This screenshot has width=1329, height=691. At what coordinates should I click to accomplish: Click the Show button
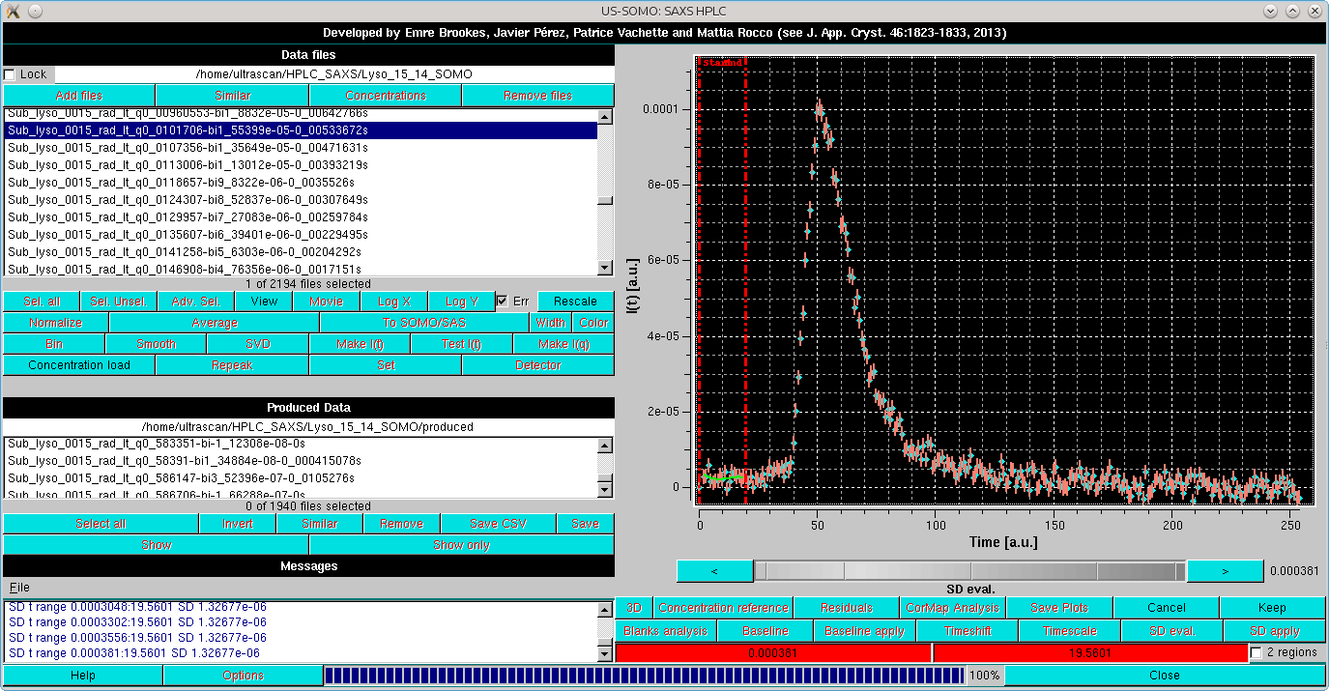pos(156,545)
